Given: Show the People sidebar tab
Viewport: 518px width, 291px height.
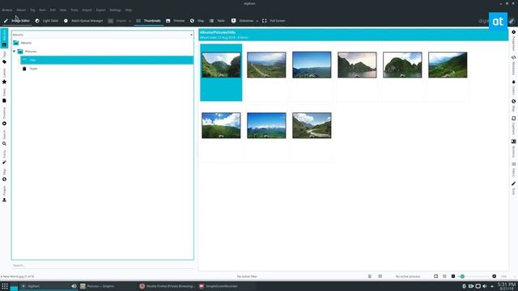Looking at the screenshot, I should (4, 194).
